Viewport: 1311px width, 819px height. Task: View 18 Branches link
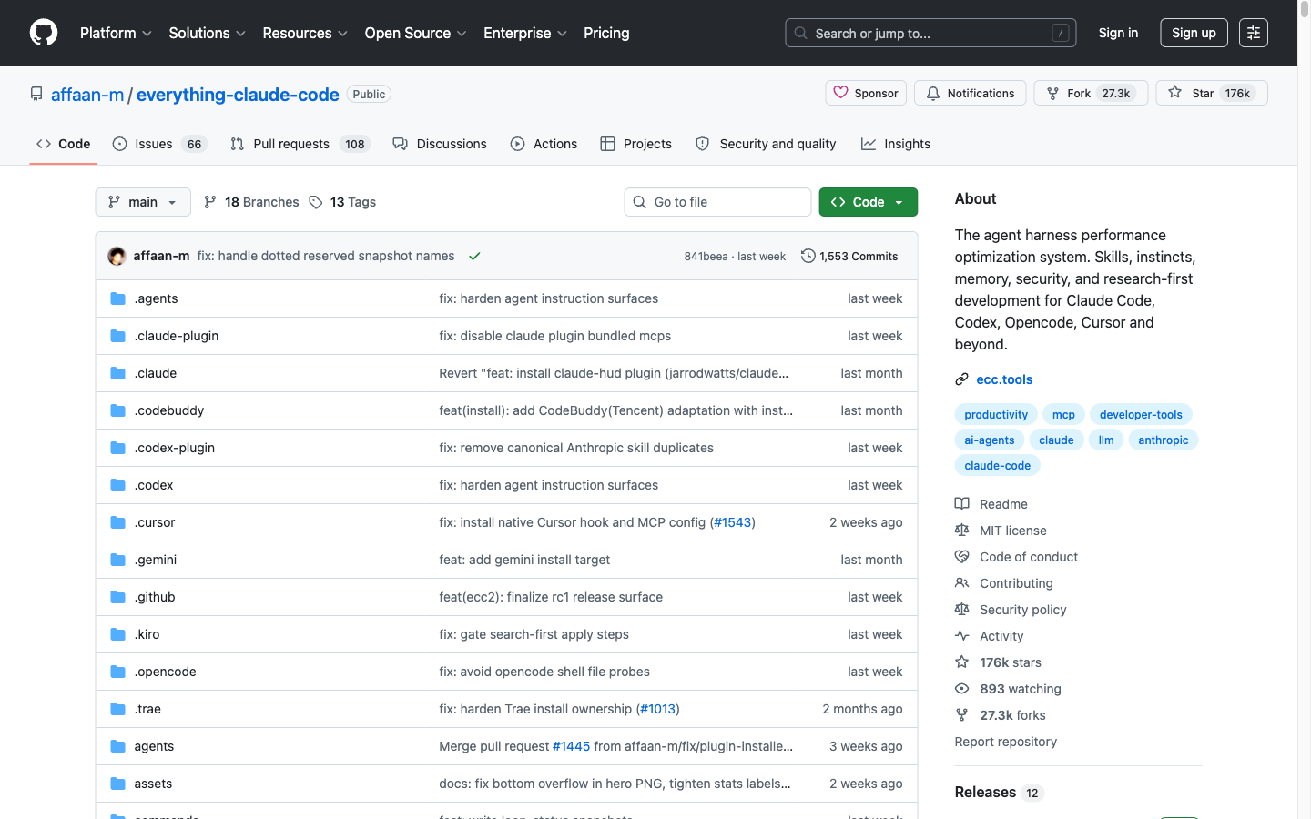(x=251, y=202)
